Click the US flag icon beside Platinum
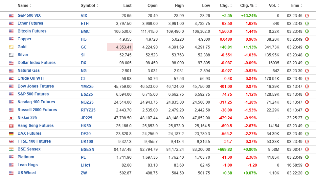Image resolution: width=316 pixels, height=179 pixels. 11,157
